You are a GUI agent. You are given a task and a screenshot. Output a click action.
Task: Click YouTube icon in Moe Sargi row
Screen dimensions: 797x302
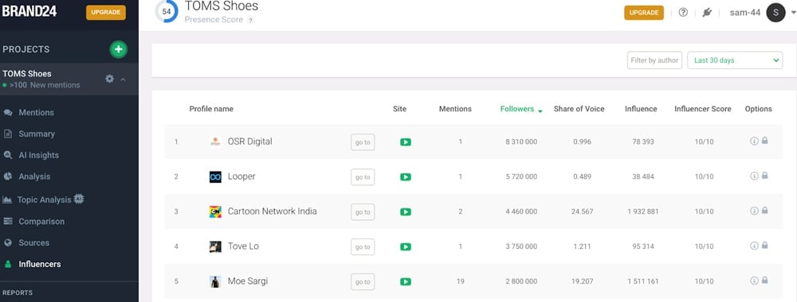(405, 281)
